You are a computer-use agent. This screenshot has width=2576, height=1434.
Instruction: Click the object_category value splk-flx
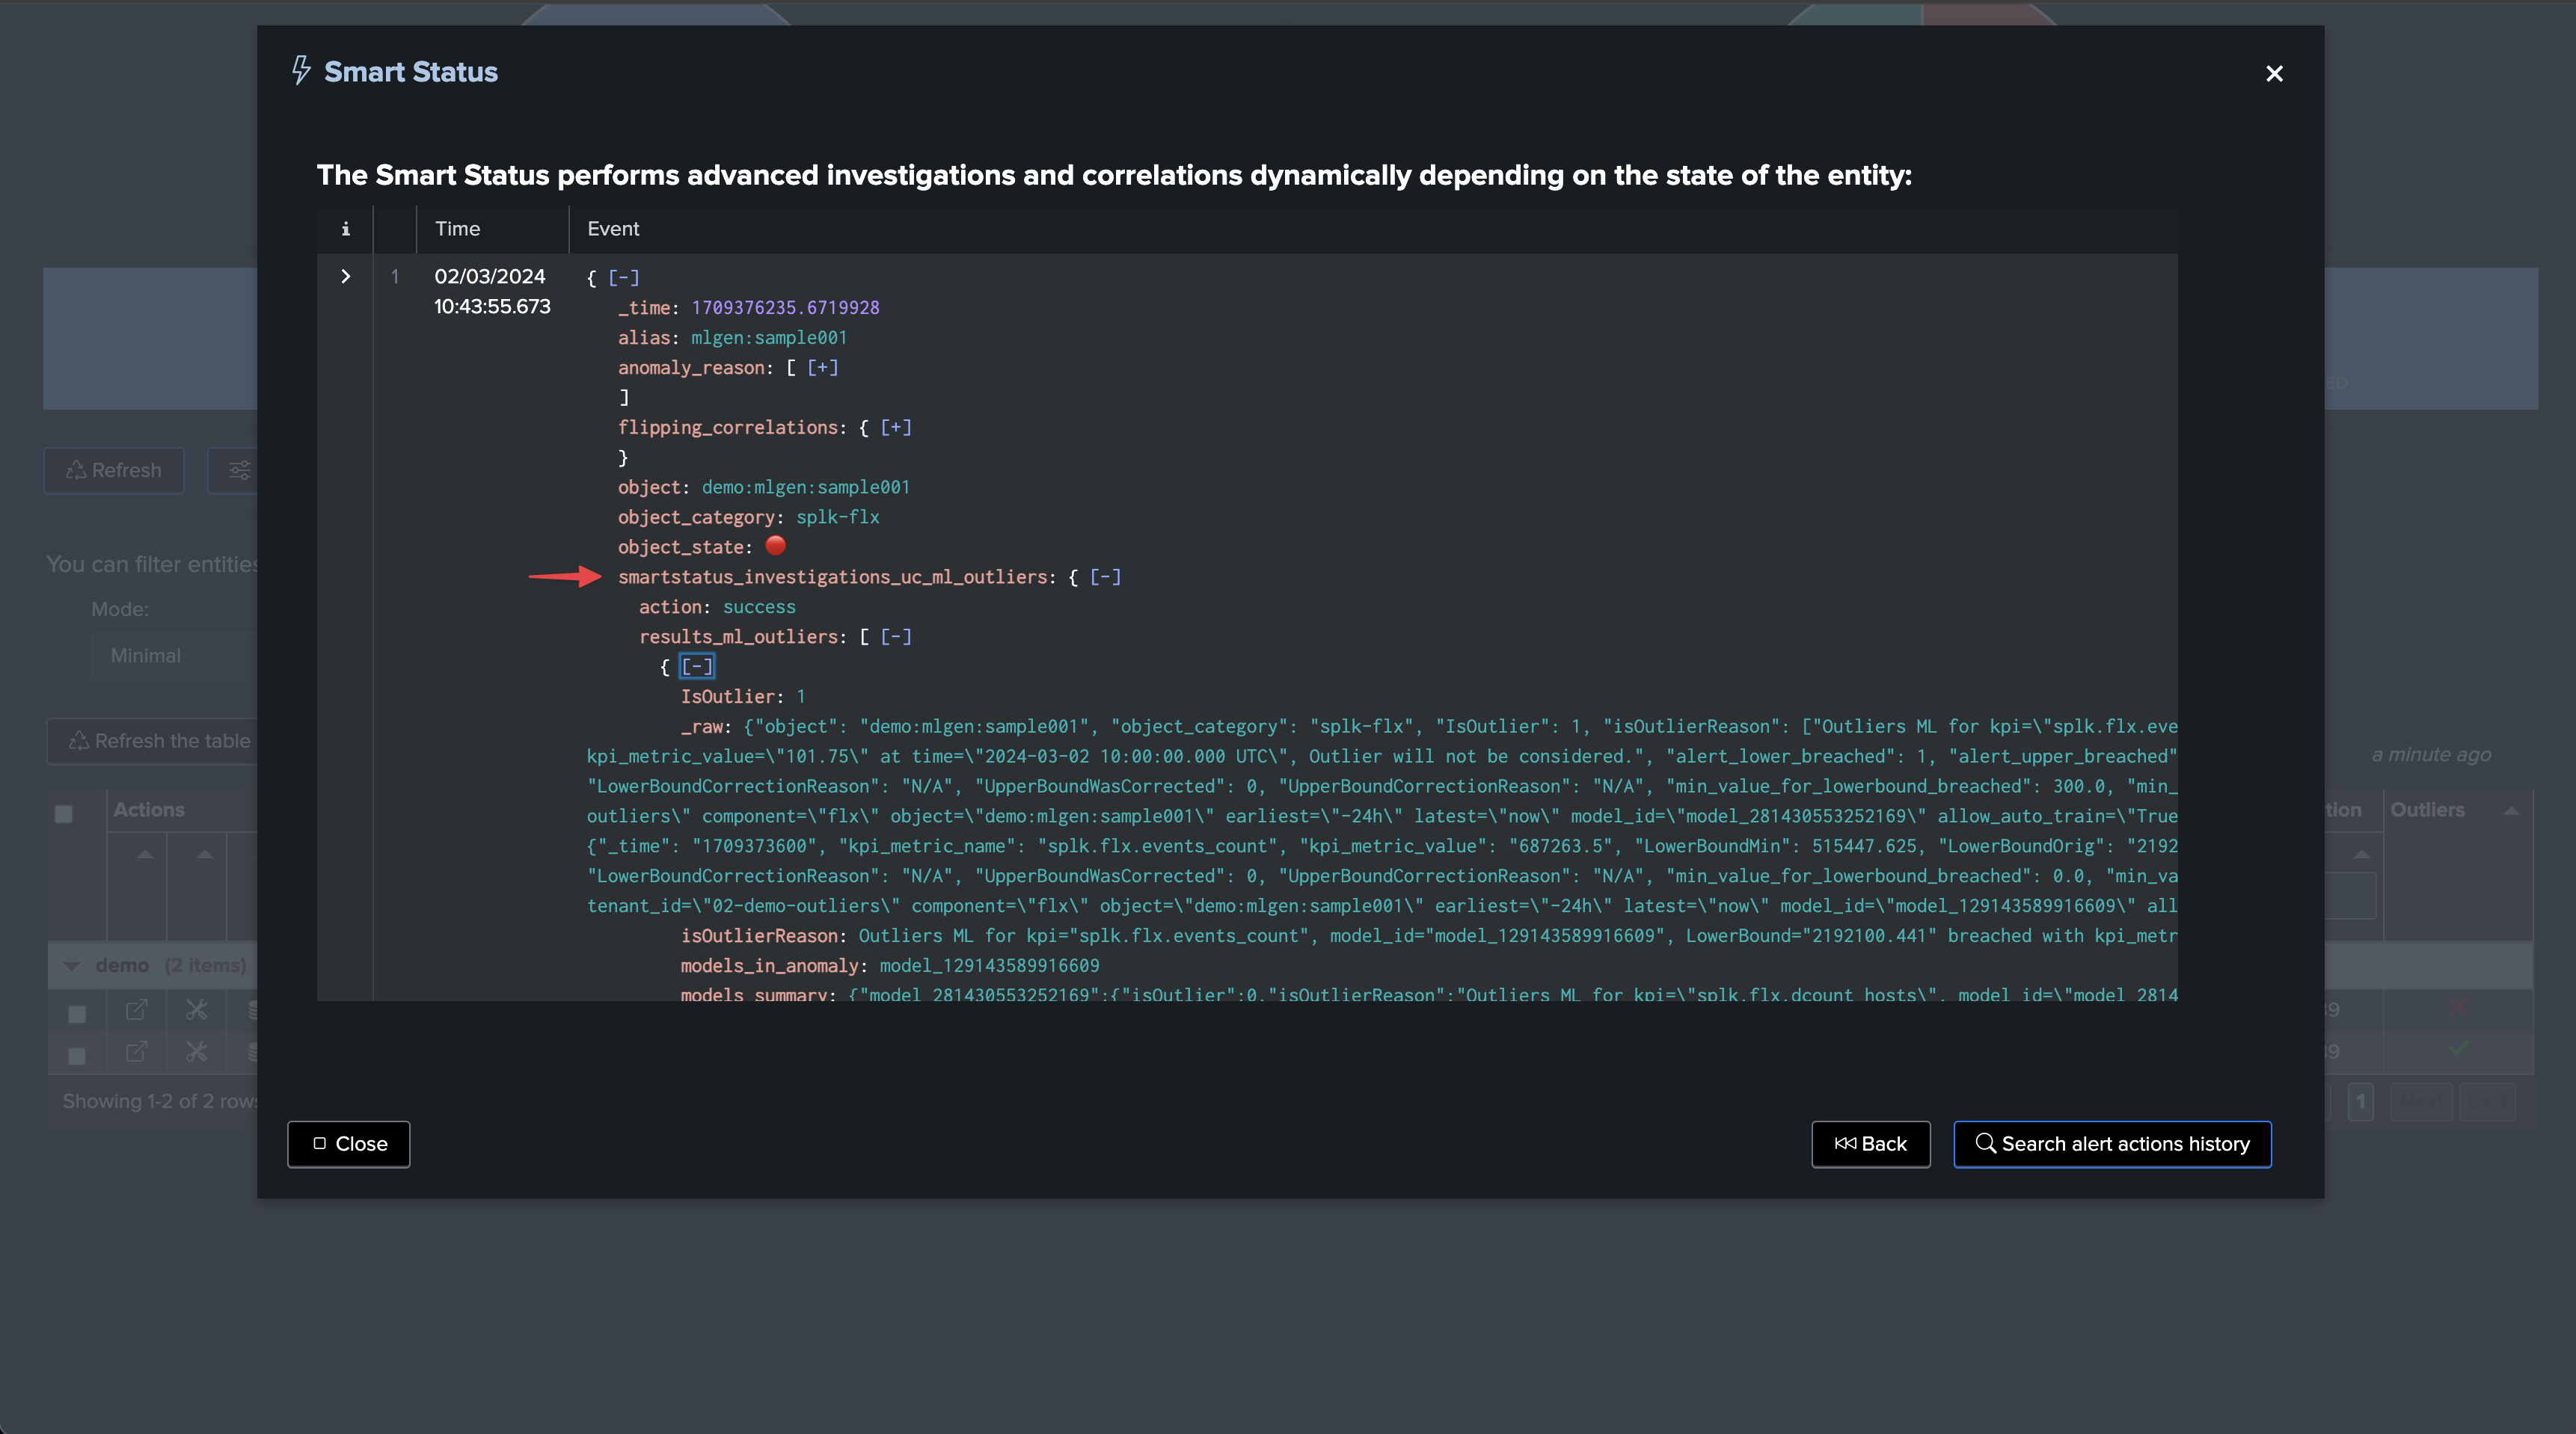point(838,517)
